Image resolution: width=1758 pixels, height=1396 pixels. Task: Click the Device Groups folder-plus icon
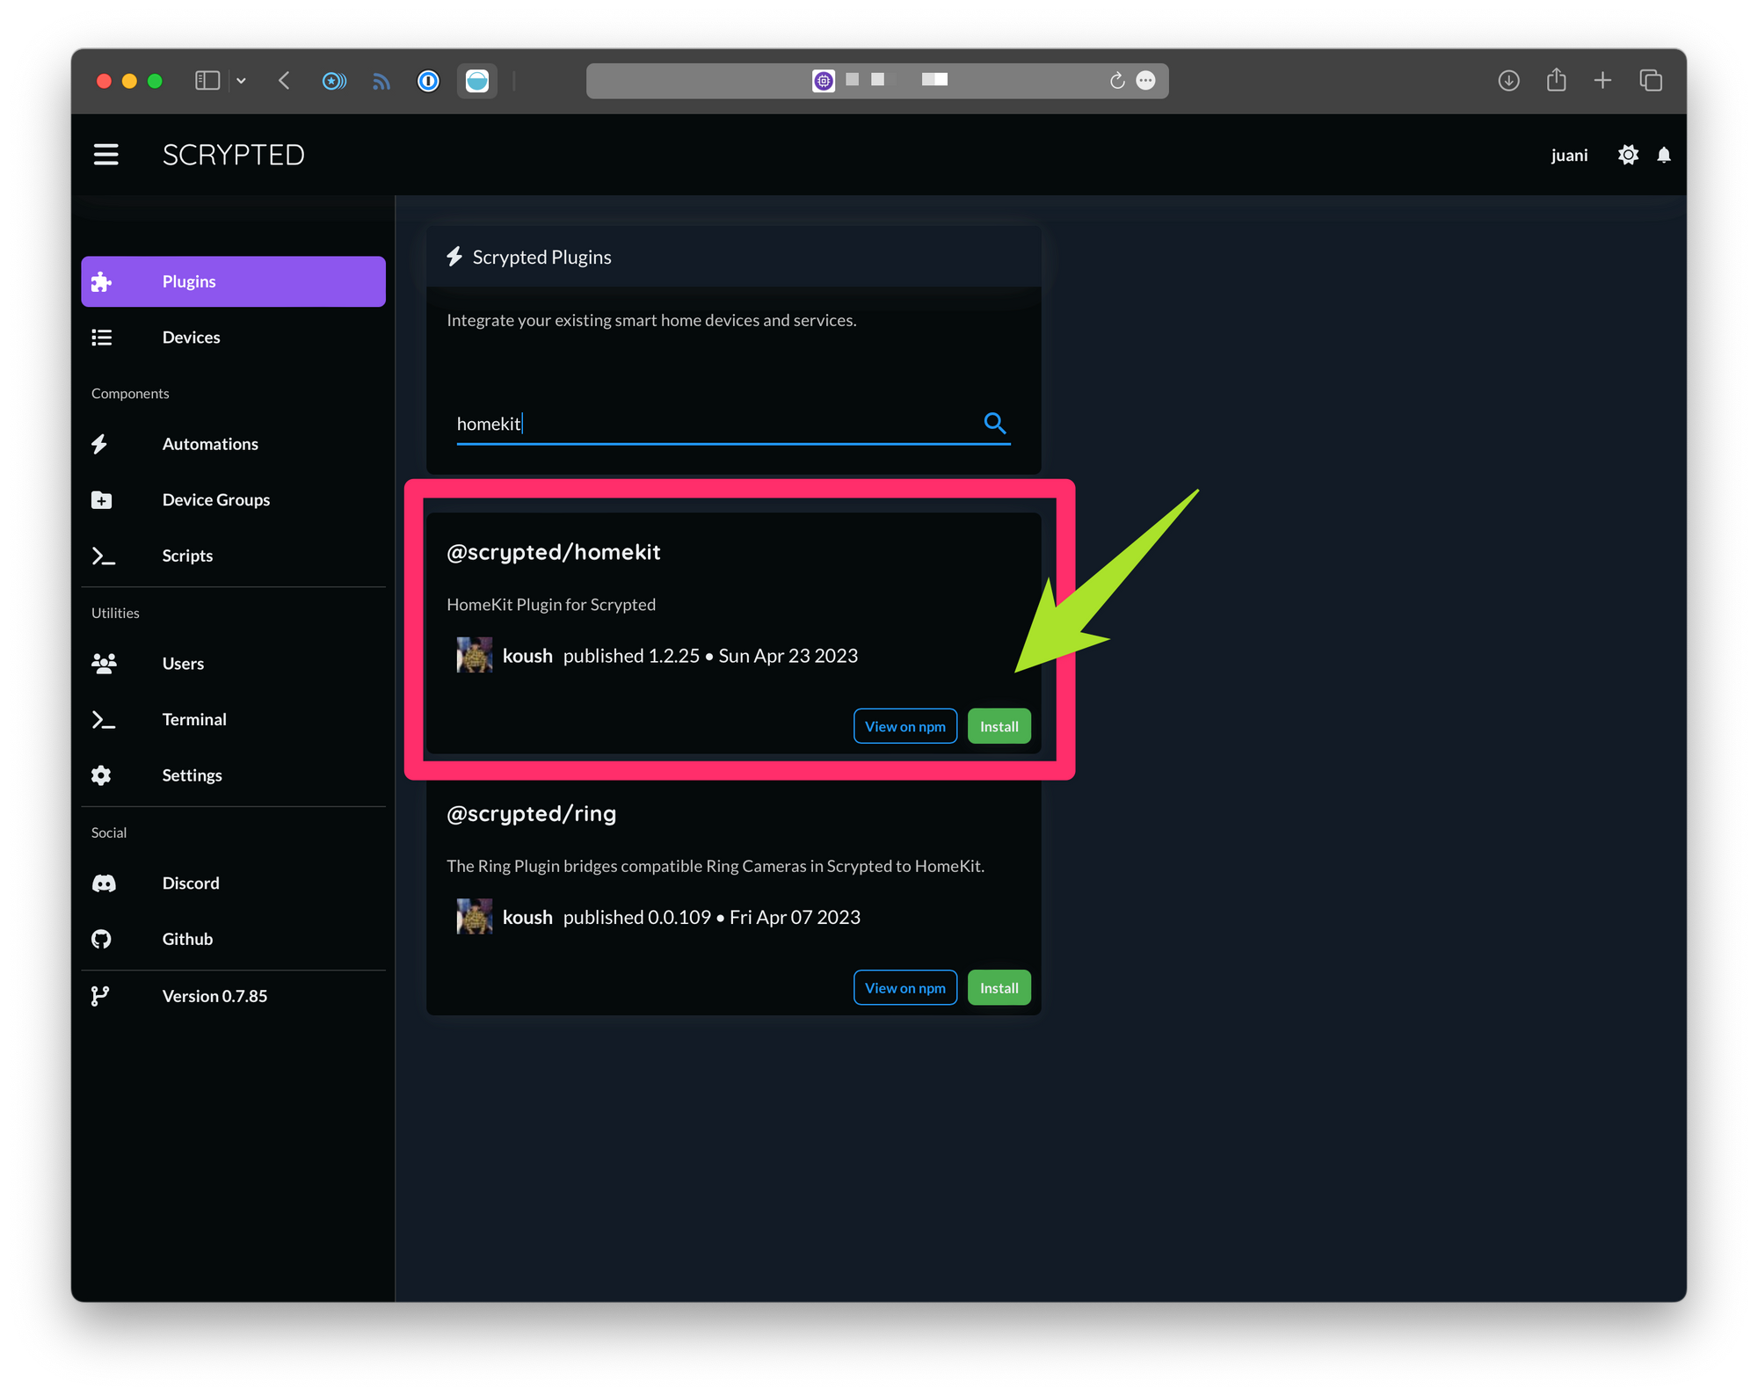[102, 500]
